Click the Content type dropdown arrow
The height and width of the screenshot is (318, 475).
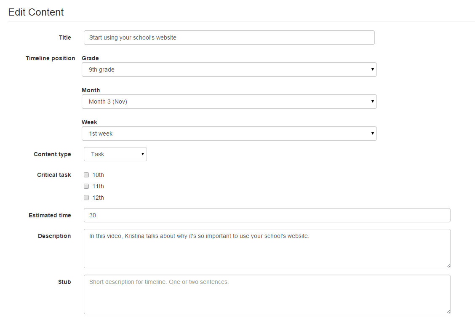point(142,154)
